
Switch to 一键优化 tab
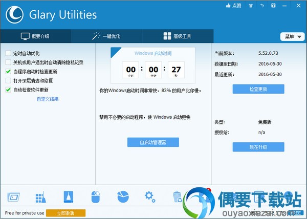tap(106, 36)
